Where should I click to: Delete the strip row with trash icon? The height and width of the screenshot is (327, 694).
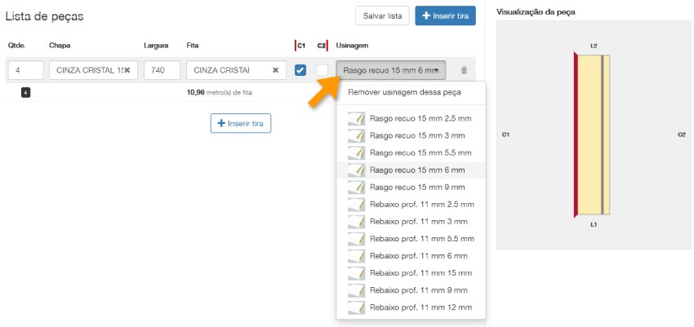click(464, 70)
